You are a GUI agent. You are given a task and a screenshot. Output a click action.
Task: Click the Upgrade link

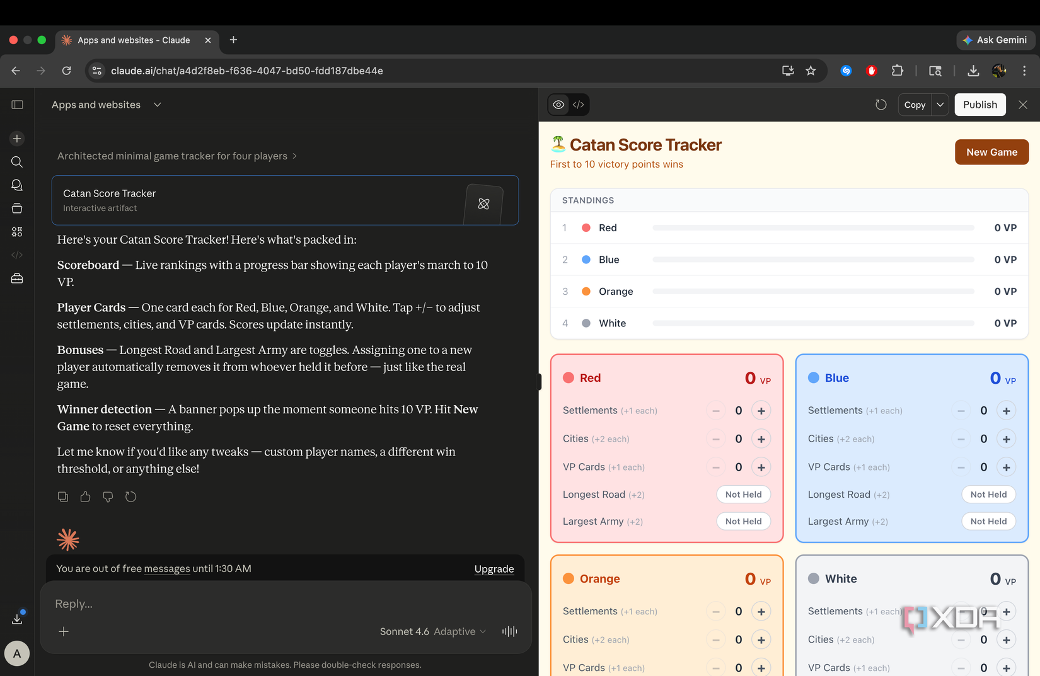point(494,569)
